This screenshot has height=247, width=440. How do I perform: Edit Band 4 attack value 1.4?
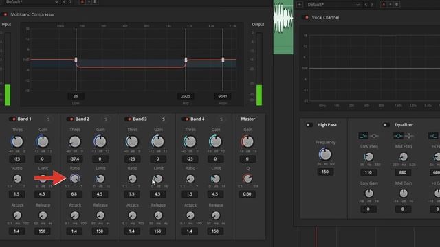pyautogui.click(x=190, y=231)
